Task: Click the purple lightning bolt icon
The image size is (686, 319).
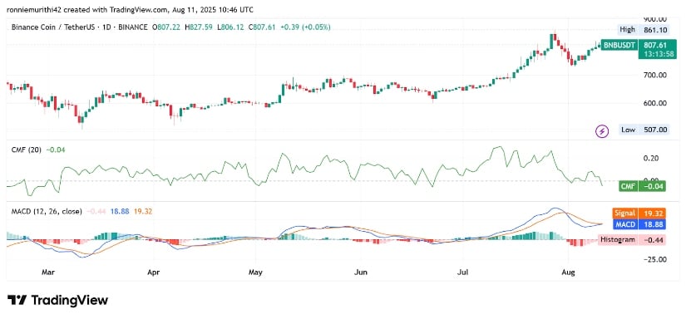Action: 603,130
